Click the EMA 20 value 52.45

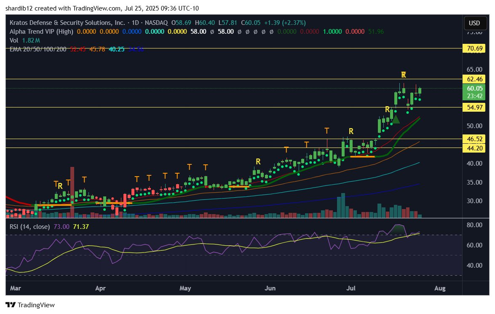coord(78,49)
